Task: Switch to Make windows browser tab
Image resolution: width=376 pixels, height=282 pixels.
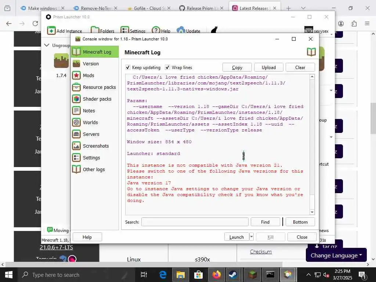Action: pos(43,8)
